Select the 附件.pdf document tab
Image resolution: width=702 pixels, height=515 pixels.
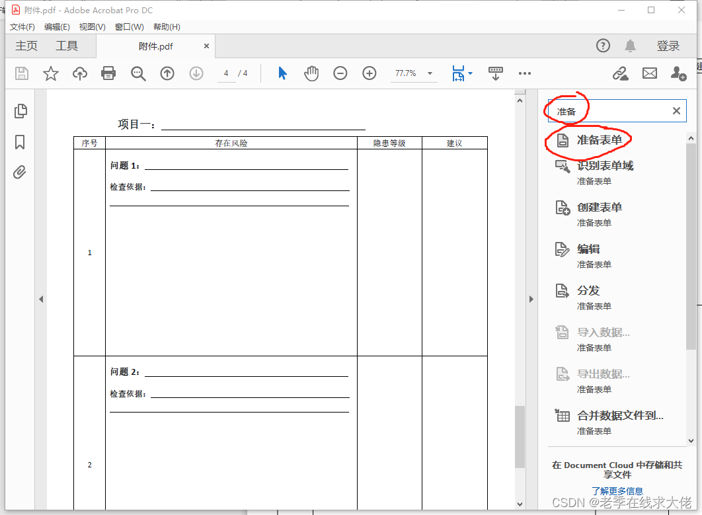click(x=155, y=46)
